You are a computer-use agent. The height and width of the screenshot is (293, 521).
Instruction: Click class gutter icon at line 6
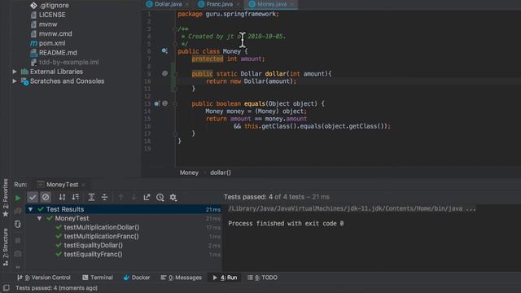[x=164, y=50]
